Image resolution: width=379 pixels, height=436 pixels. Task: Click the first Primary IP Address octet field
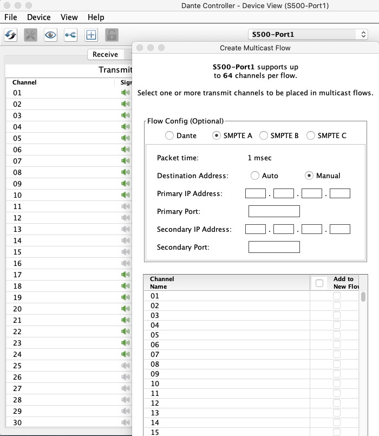(x=255, y=193)
